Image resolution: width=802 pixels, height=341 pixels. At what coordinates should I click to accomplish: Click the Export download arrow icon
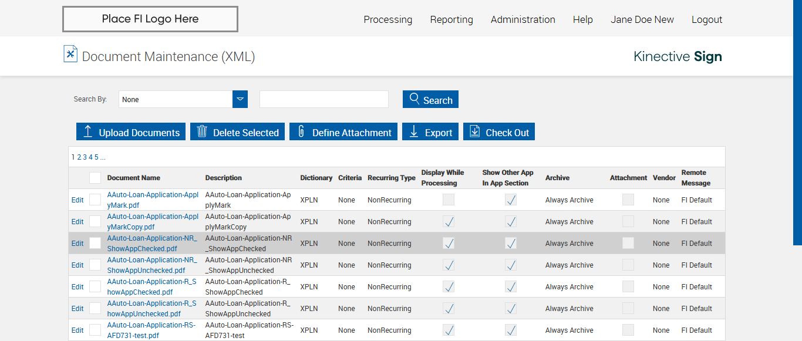pyautogui.click(x=414, y=131)
